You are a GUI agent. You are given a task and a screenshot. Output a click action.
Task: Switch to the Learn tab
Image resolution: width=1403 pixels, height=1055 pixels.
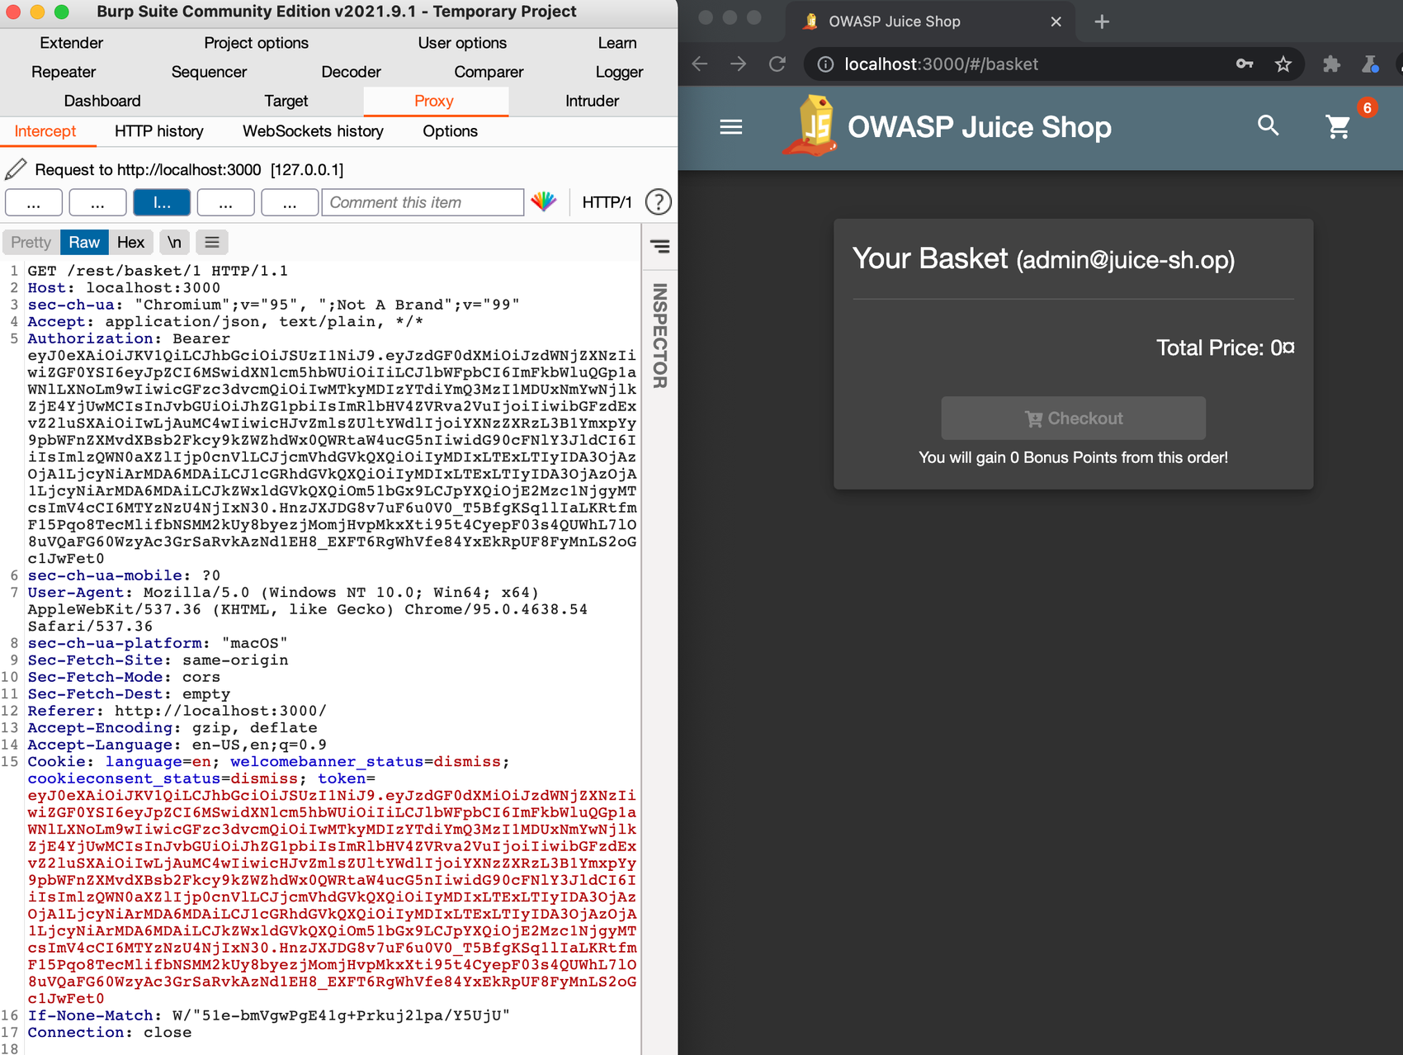tap(617, 43)
